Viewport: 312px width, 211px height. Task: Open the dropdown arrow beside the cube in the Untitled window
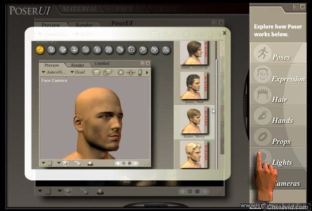pos(59,163)
